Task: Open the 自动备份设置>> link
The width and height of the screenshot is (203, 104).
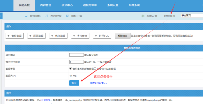Action: [x=98, y=83]
